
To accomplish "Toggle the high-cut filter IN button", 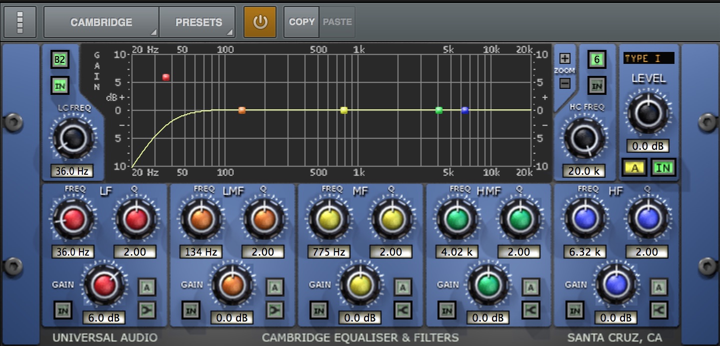I will pos(596,86).
